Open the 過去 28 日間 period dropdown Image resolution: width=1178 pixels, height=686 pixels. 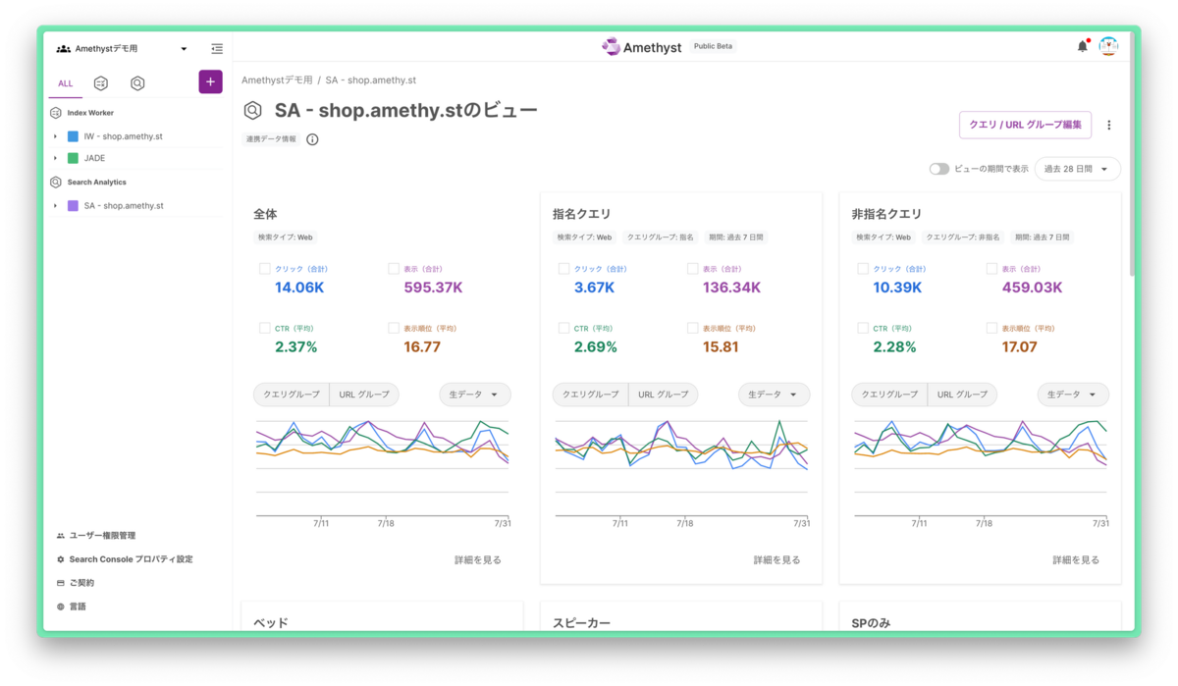(1077, 169)
